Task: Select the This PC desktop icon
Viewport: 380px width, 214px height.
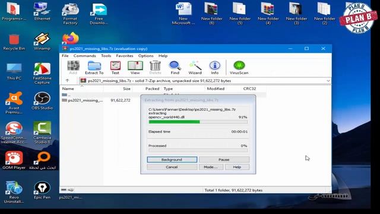Action: [x=14, y=71]
